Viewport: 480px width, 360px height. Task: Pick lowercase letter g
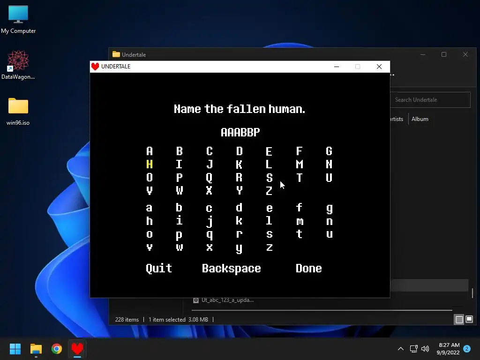click(329, 209)
